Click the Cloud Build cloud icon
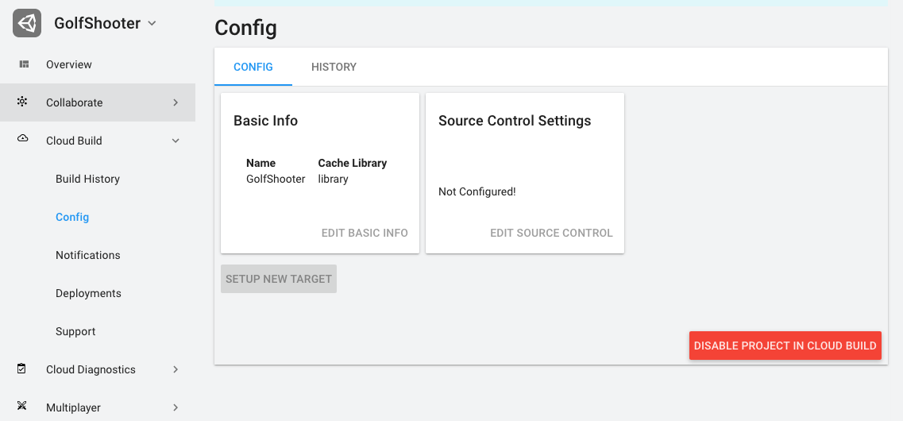 coord(22,139)
